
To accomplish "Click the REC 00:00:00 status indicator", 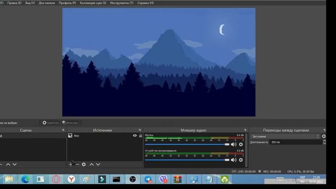I will pos(269,172).
